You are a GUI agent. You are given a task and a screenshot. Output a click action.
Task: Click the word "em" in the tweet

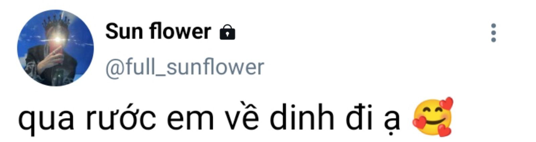(x=190, y=120)
